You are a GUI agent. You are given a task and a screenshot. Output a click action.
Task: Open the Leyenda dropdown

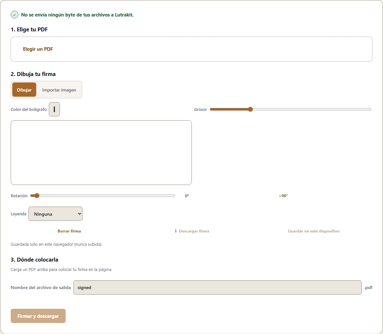[55, 214]
